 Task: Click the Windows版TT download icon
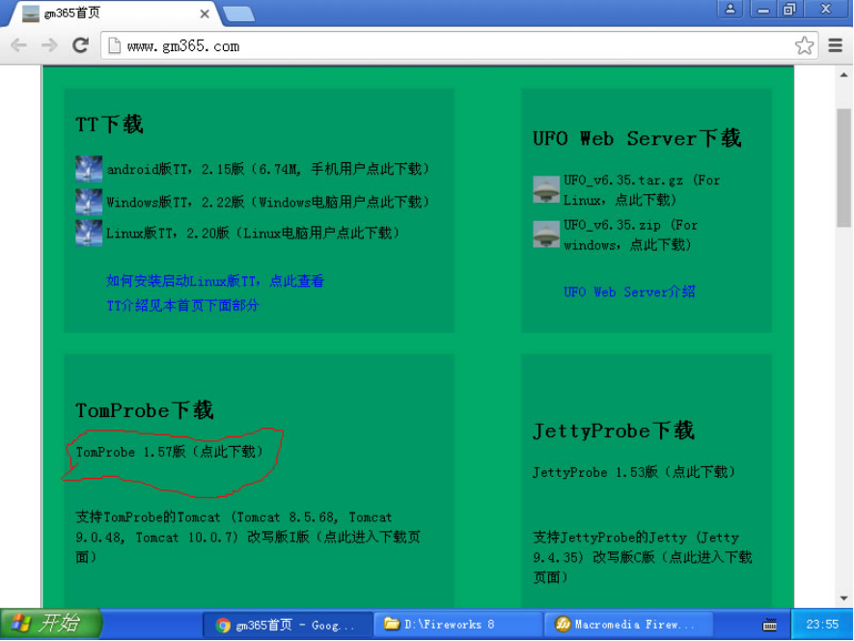(89, 202)
